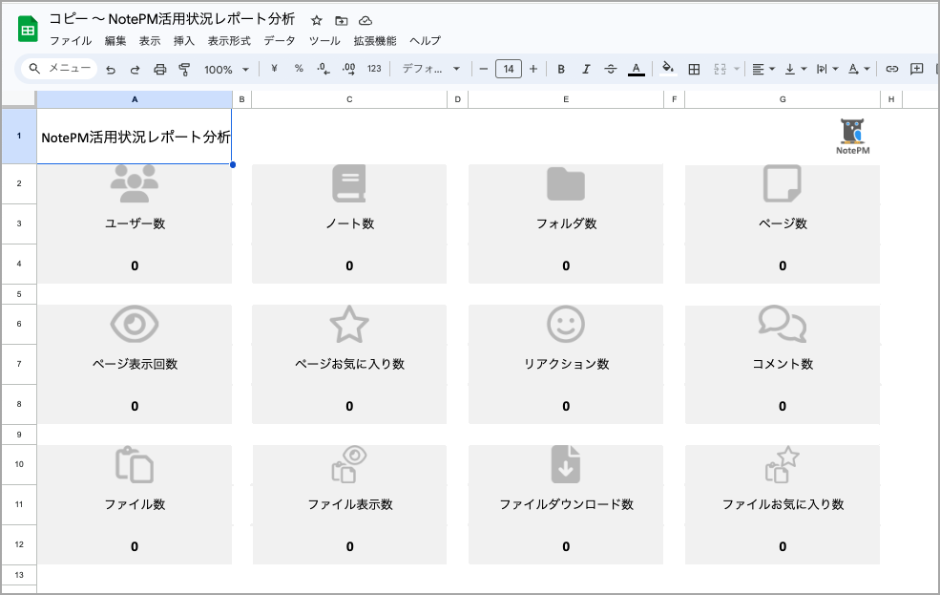Open the borders tool
The width and height of the screenshot is (940, 595).
coord(694,69)
